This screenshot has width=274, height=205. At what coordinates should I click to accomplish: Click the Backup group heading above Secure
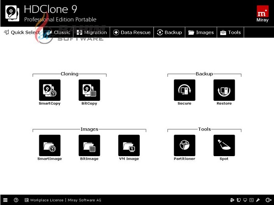click(x=204, y=74)
